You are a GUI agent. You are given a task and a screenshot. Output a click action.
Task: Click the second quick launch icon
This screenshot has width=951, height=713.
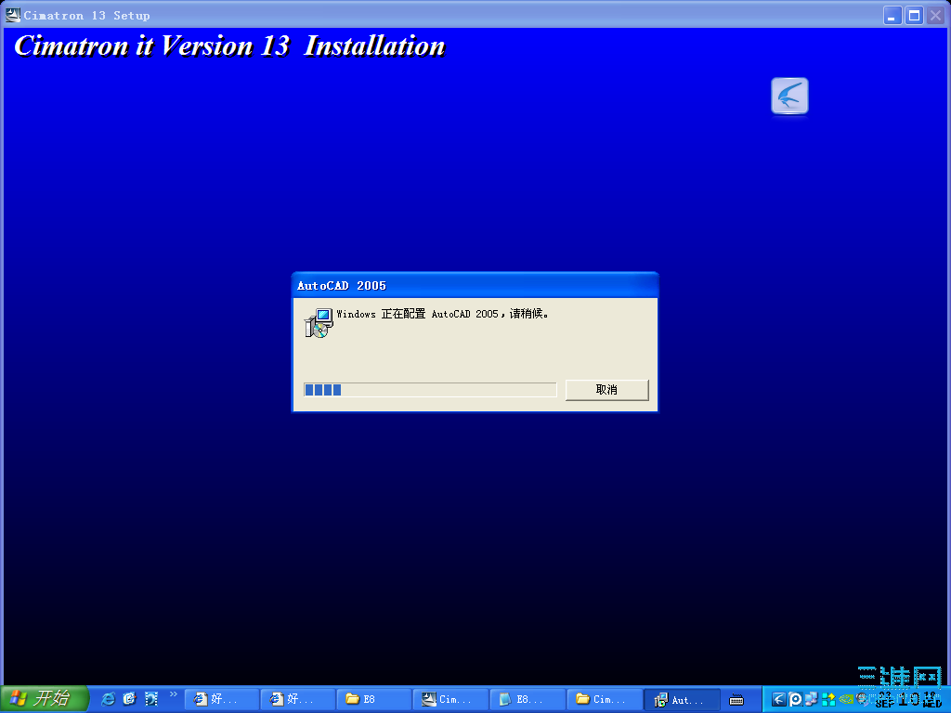click(x=129, y=699)
